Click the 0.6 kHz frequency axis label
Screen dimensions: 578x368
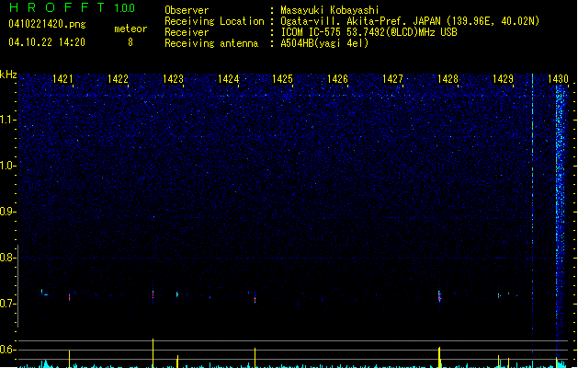(7, 350)
